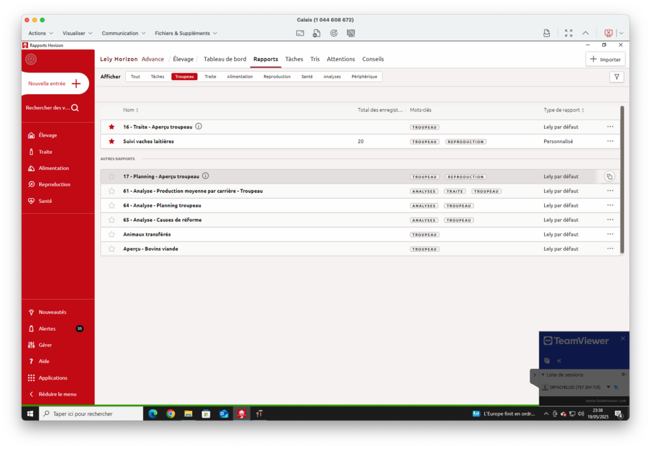Switch to Attentions tab
The height and width of the screenshot is (449, 651).
(341, 59)
